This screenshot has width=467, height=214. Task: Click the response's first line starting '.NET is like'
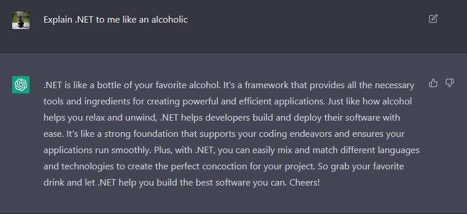pos(229,85)
